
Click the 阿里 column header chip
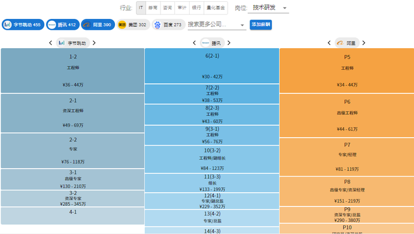(x=347, y=42)
